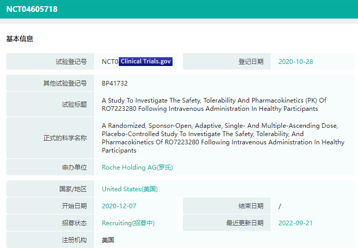
Task: Click the 最近更新日期 field label
Action: (245, 223)
